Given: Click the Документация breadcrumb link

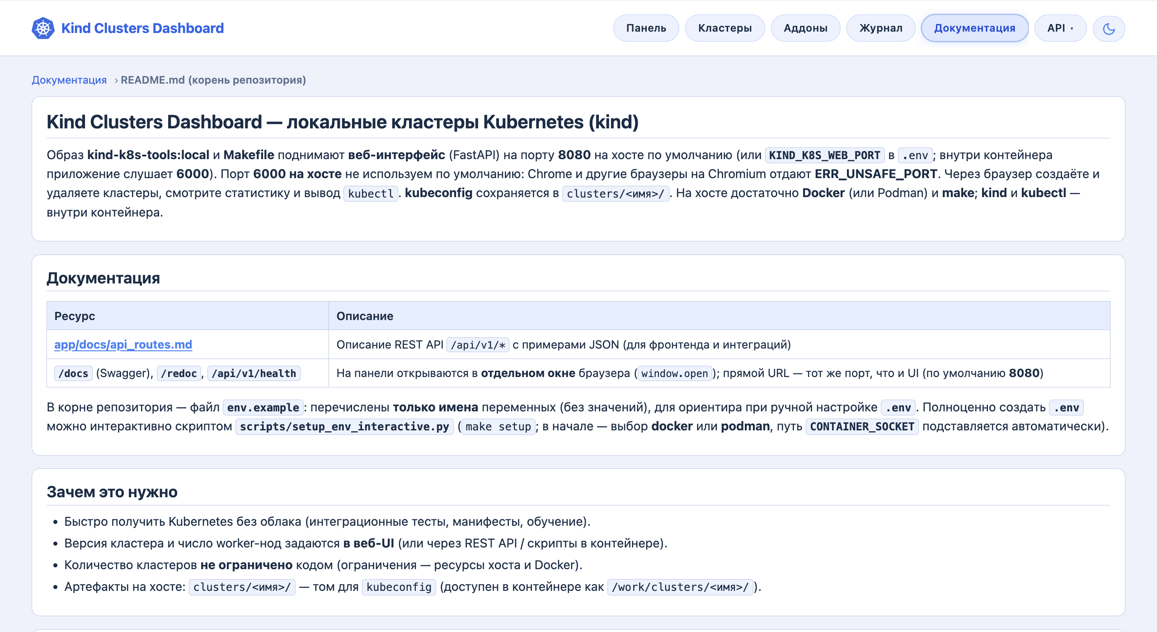Looking at the screenshot, I should pos(69,80).
